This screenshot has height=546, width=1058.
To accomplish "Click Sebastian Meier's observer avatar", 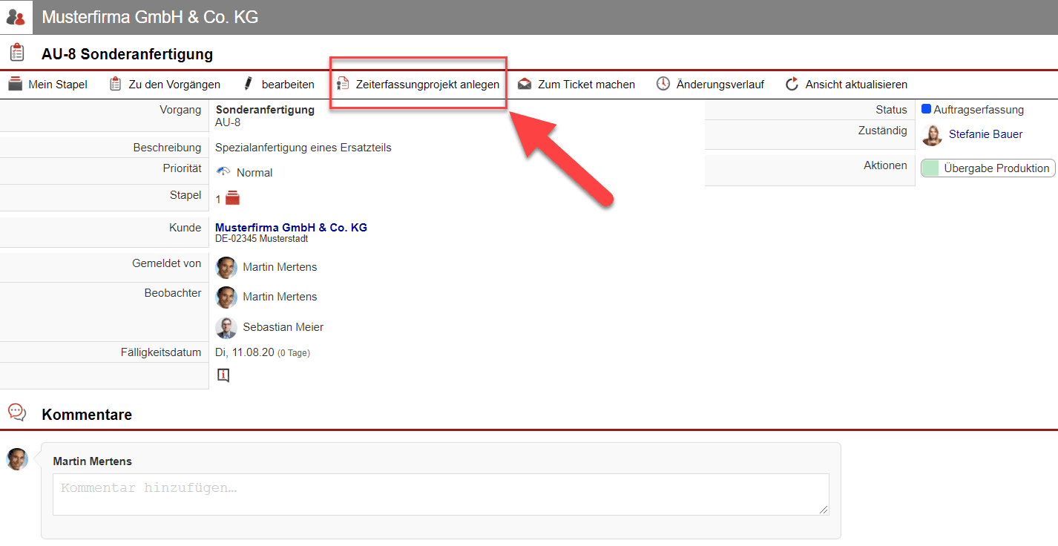I will tap(226, 327).
